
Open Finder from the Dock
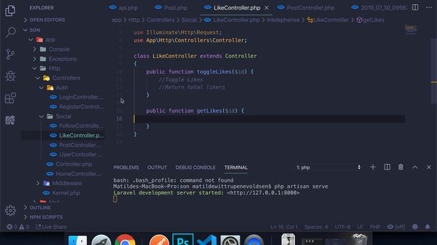click(77, 240)
